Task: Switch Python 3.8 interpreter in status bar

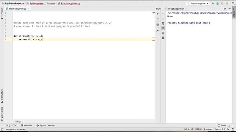Action: (220, 129)
